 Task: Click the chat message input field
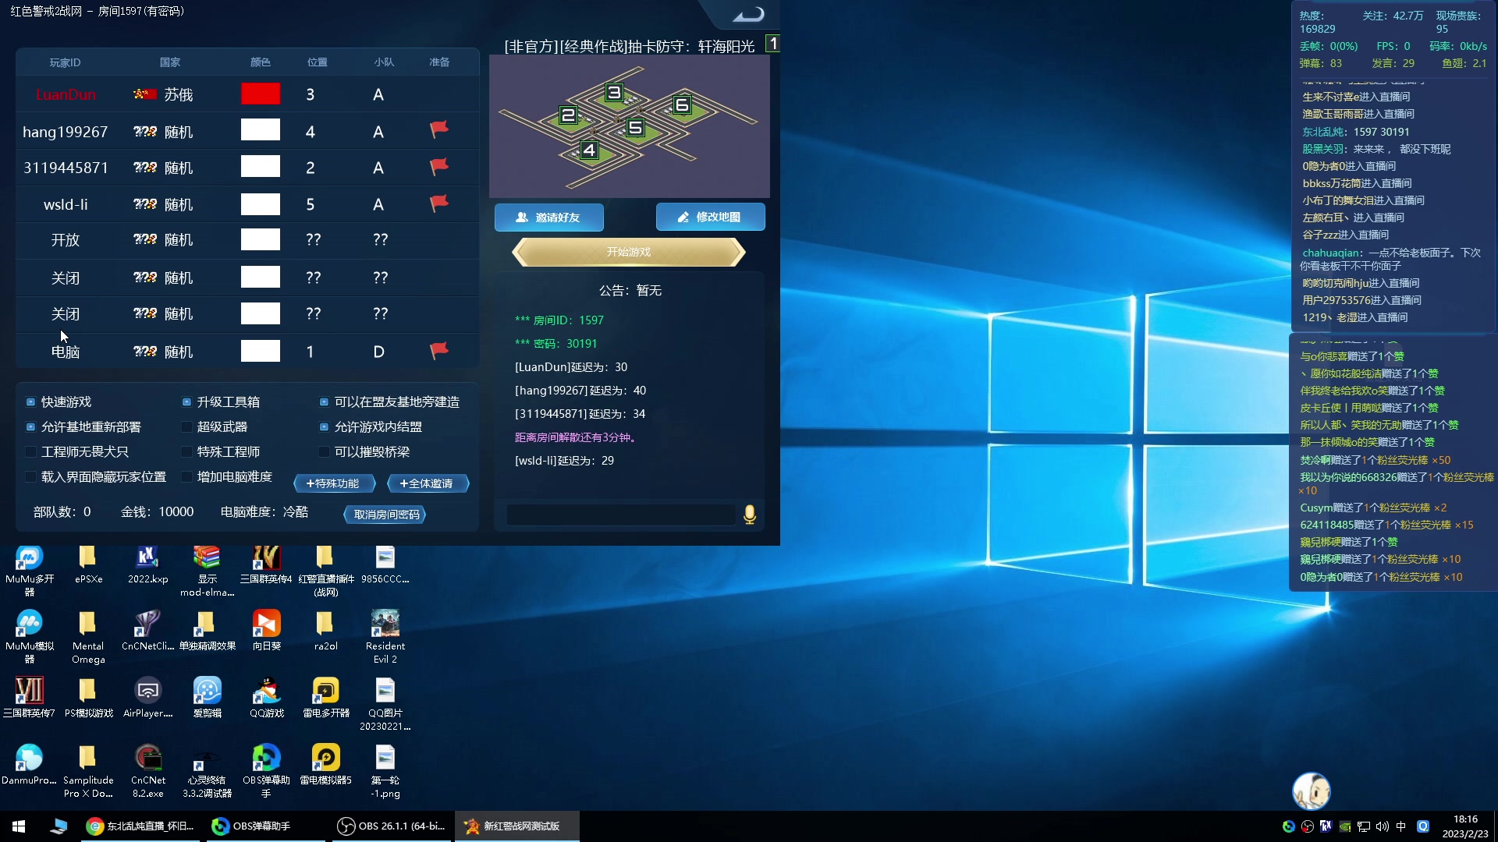(x=621, y=515)
